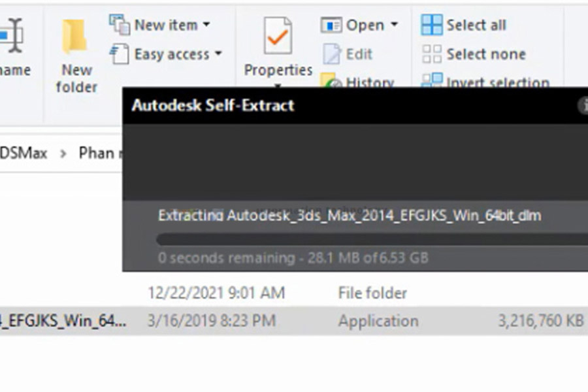Screen dimensions: 588x392
Task: Click the History button
Action: (x=357, y=81)
